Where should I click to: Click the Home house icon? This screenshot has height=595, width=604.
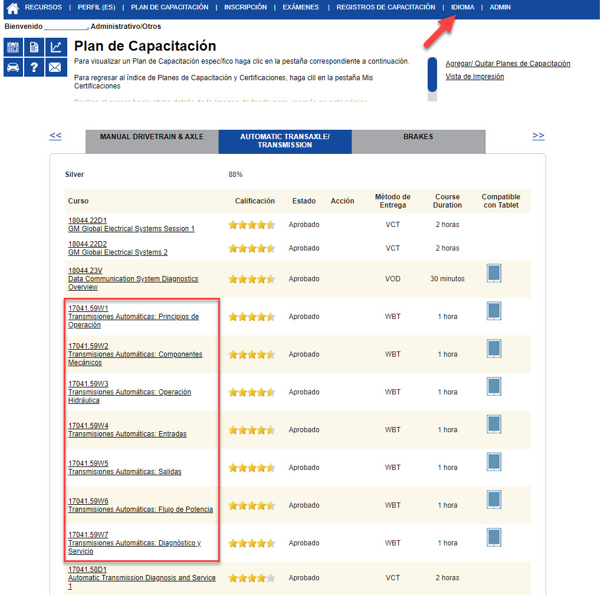point(12,8)
